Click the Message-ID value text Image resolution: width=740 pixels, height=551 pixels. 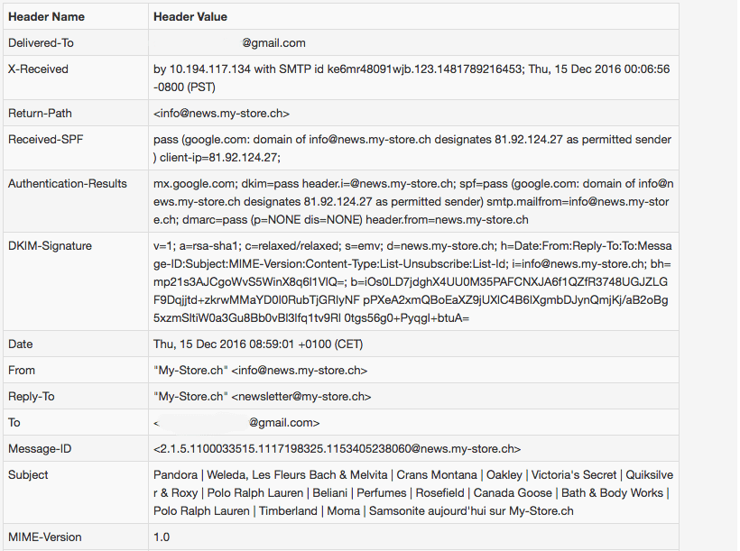[x=337, y=448]
